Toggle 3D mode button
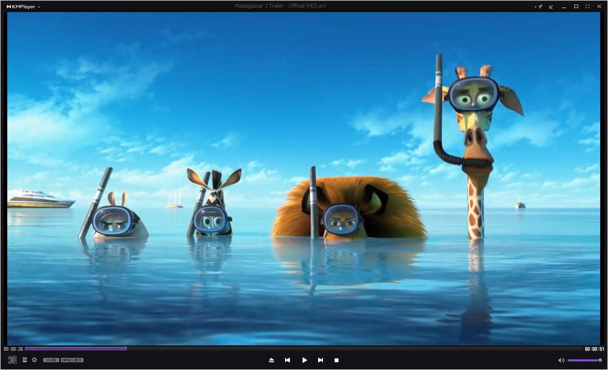608x370 pixels. [12, 360]
